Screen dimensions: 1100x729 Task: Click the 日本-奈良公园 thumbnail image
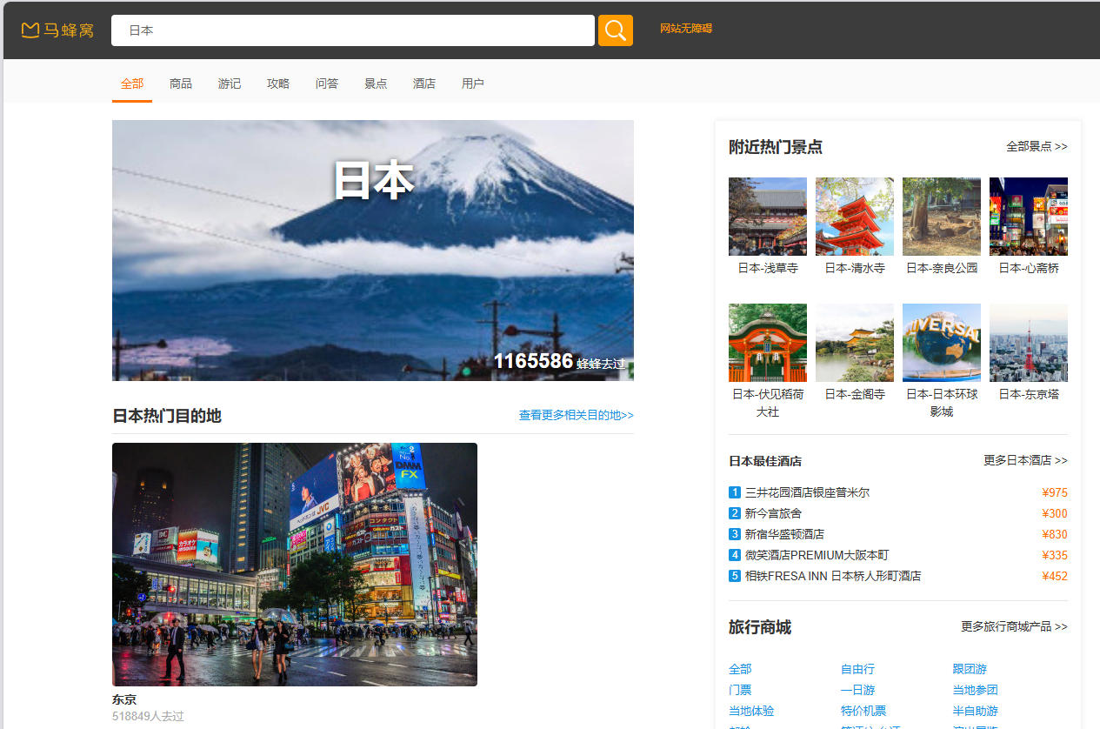(x=941, y=217)
